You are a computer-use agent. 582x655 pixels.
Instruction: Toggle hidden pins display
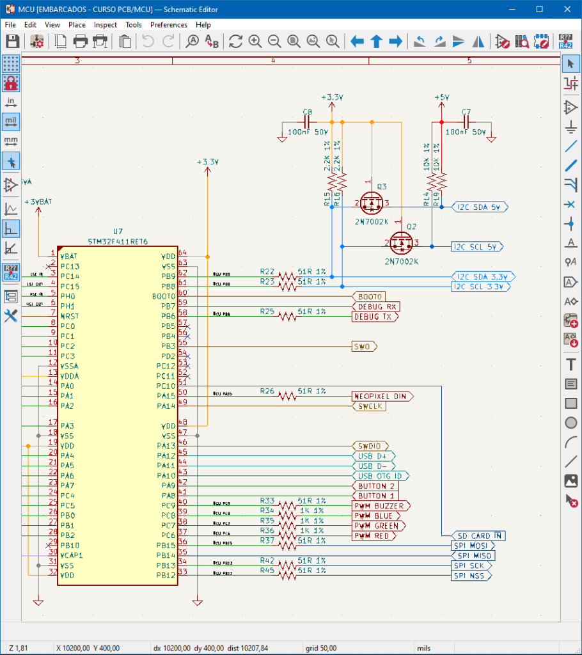pyautogui.click(x=11, y=185)
